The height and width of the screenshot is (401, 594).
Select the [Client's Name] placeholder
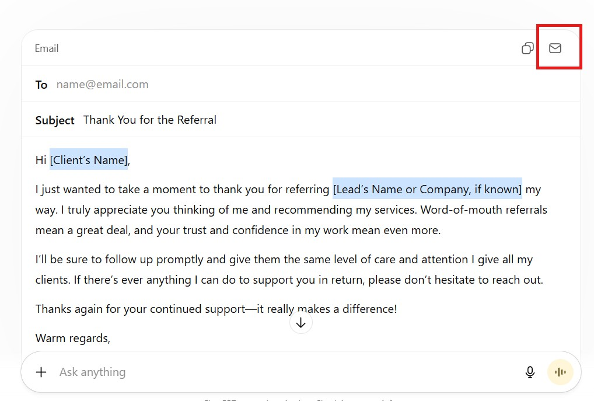click(x=88, y=160)
